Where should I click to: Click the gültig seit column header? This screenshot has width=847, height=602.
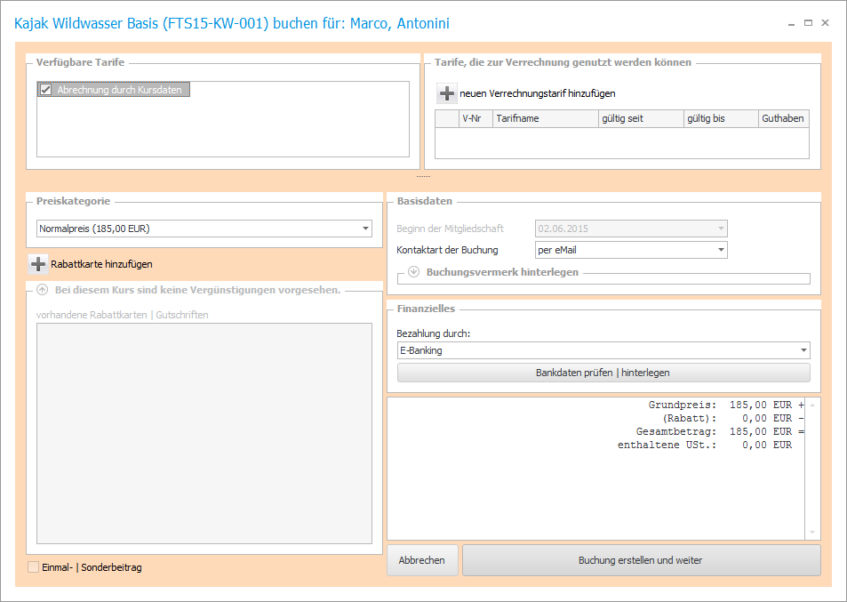click(640, 118)
